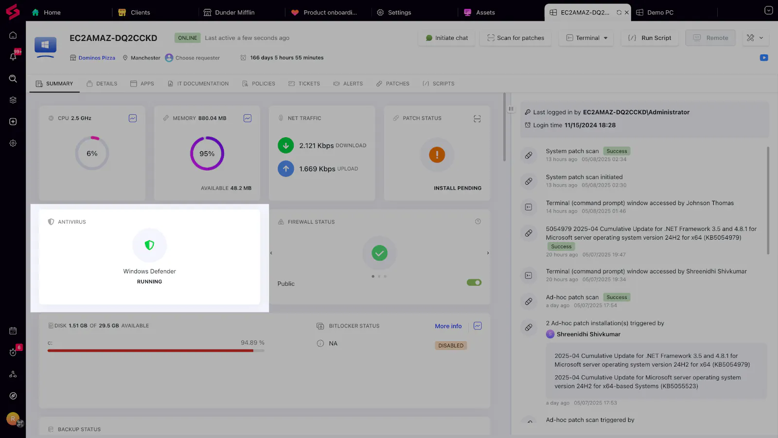Click Scan for patches button
778x438 pixels.
[515, 38]
